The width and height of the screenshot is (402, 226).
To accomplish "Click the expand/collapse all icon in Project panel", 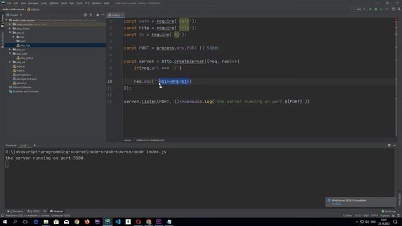I will [x=91, y=15].
